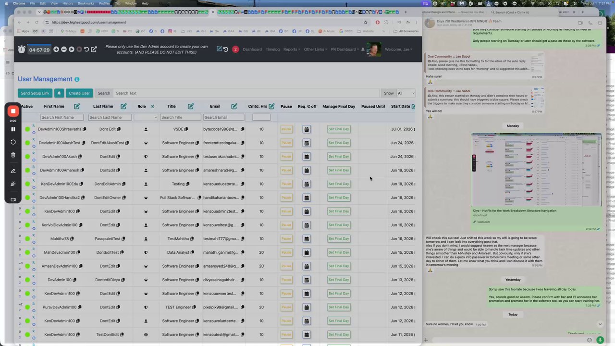Open the notification bell beside Send Setup Link
Image resolution: width=615 pixels, height=346 pixels.
[x=59, y=93]
